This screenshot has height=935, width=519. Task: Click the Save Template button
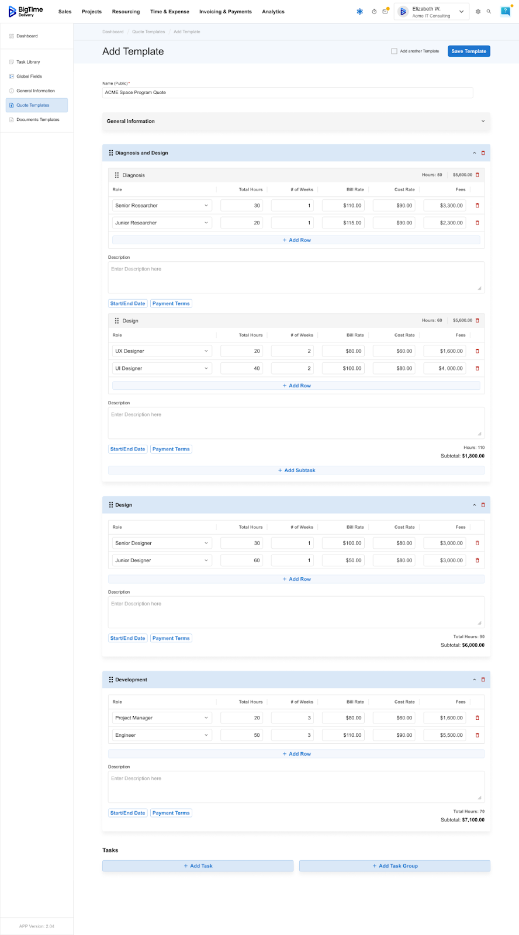point(469,51)
